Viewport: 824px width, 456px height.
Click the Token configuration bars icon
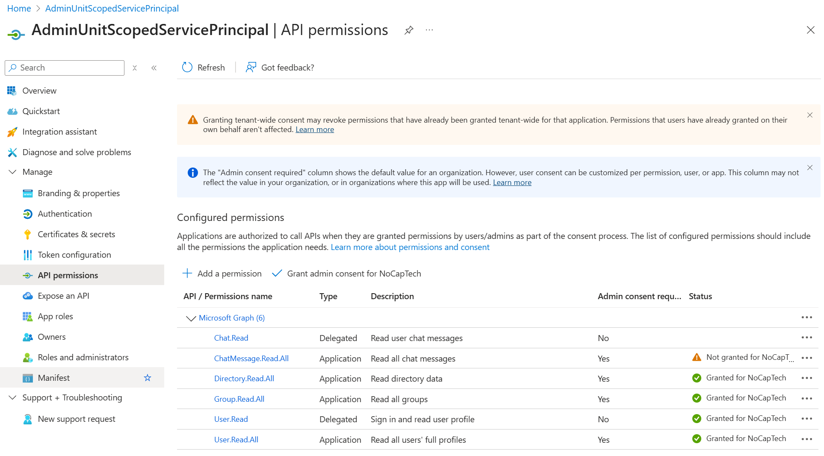27,255
